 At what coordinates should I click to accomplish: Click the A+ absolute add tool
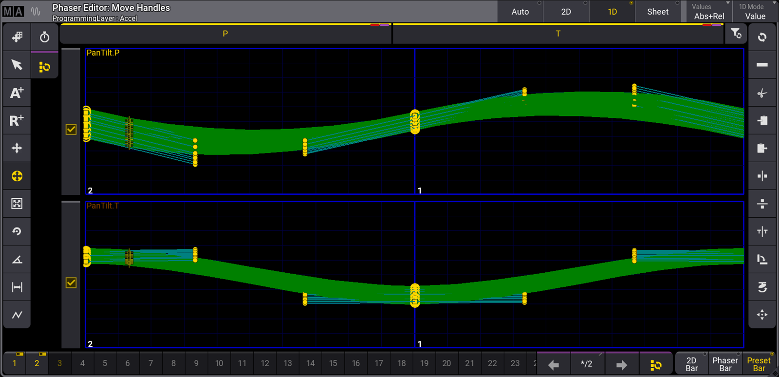pos(17,93)
